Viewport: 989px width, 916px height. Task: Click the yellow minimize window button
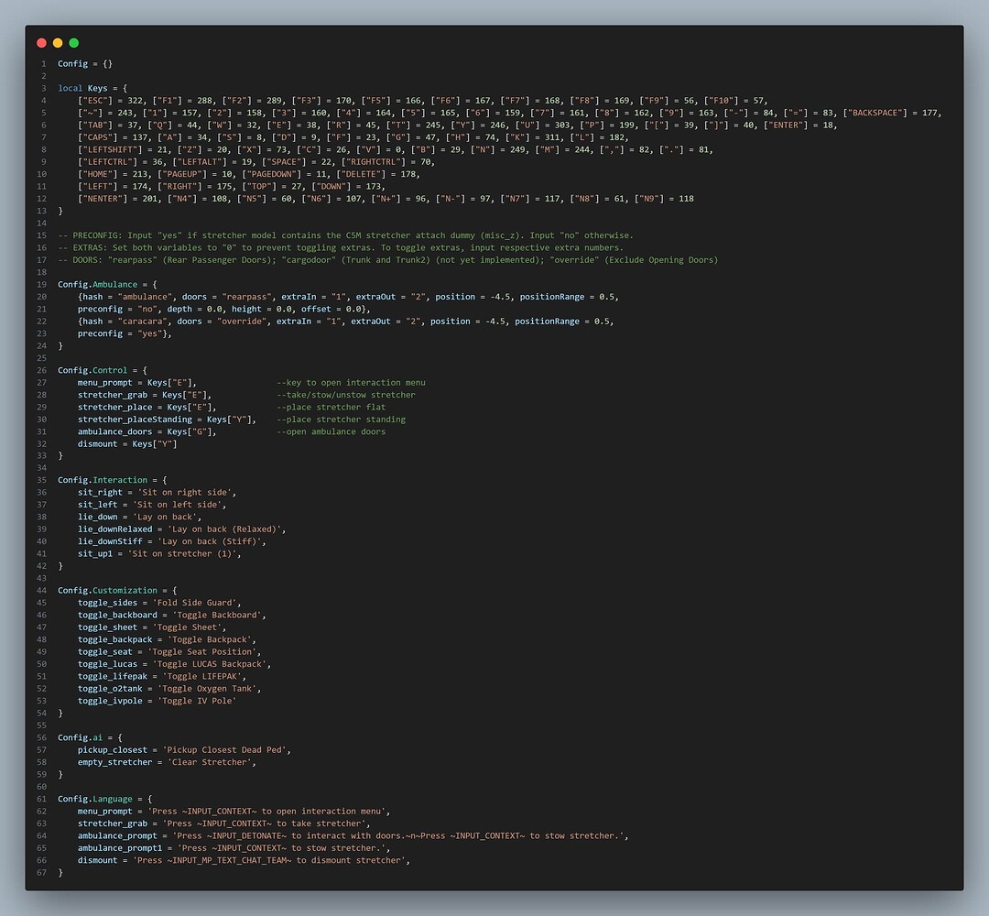tap(57, 42)
